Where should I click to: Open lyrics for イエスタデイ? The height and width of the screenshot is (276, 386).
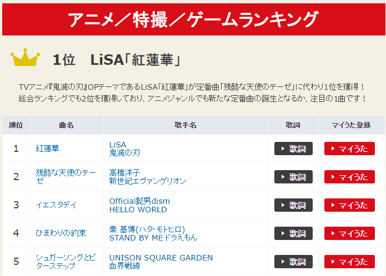293,205
